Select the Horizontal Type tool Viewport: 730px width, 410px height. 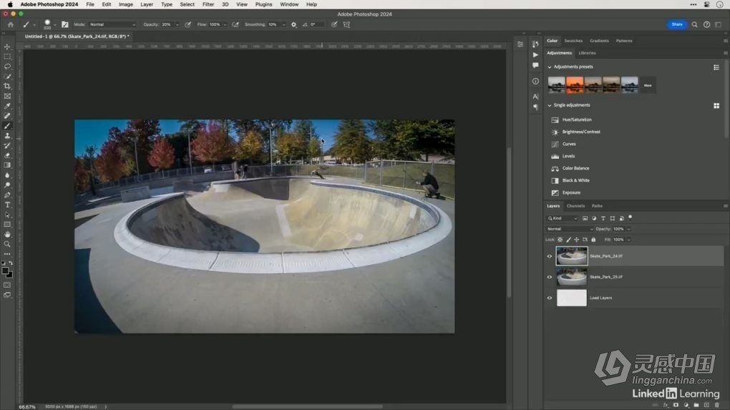pyautogui.click(x=7, y=205)
